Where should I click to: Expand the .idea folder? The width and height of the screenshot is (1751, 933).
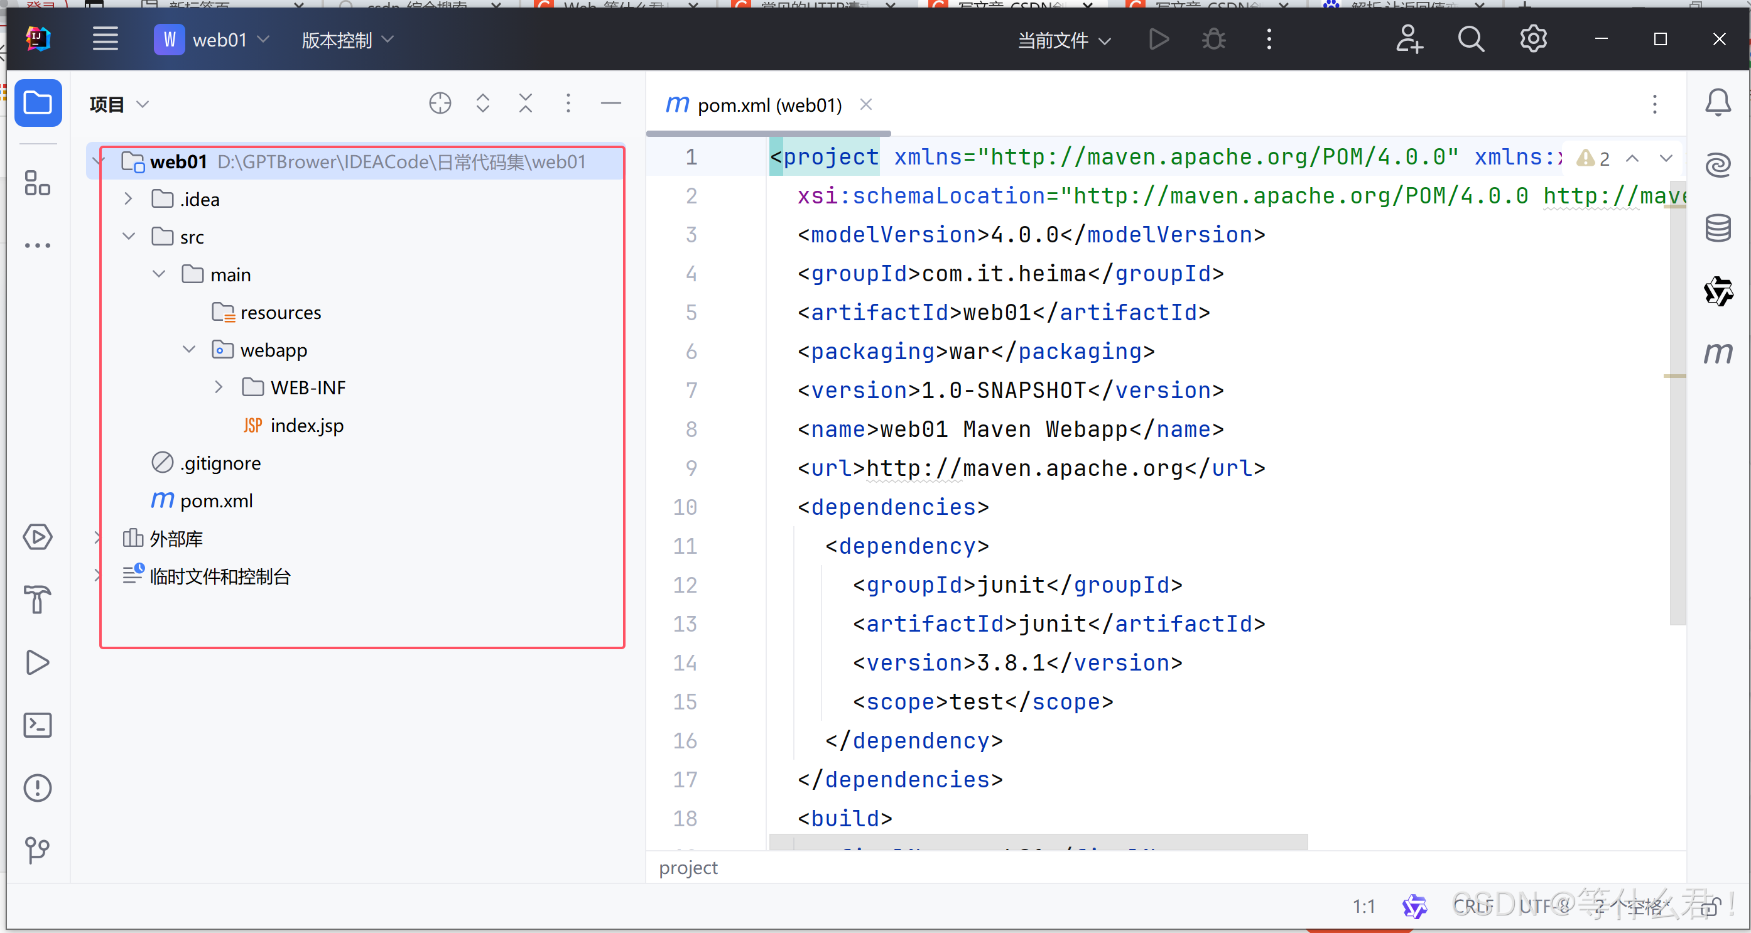pyautogui.click(x=129, y=199)
